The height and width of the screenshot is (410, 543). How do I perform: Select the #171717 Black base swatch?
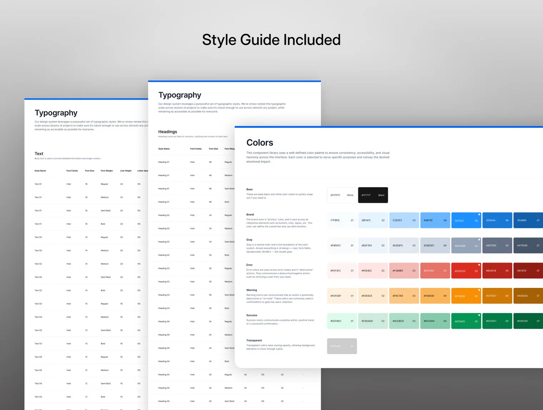[x=373, y=195]
